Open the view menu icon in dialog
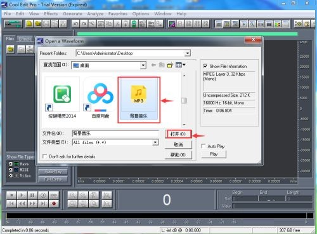This screenshot has width=317, height=234. 180,65
